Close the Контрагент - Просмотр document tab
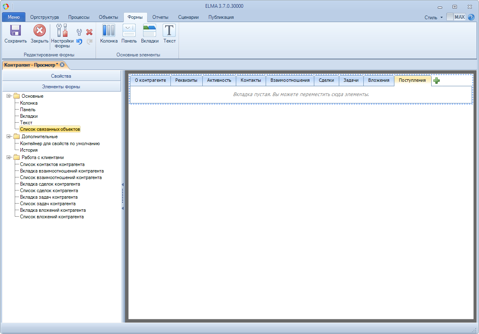The image size is (479, 334). [62, 65]
